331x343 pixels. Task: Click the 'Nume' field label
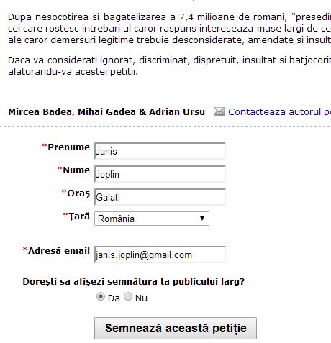click(x=76, y=170)
